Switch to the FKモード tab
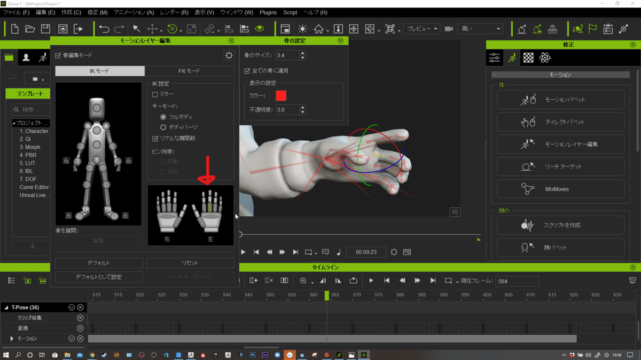Viewport: 641px width, 360px height. pos(189,70)
